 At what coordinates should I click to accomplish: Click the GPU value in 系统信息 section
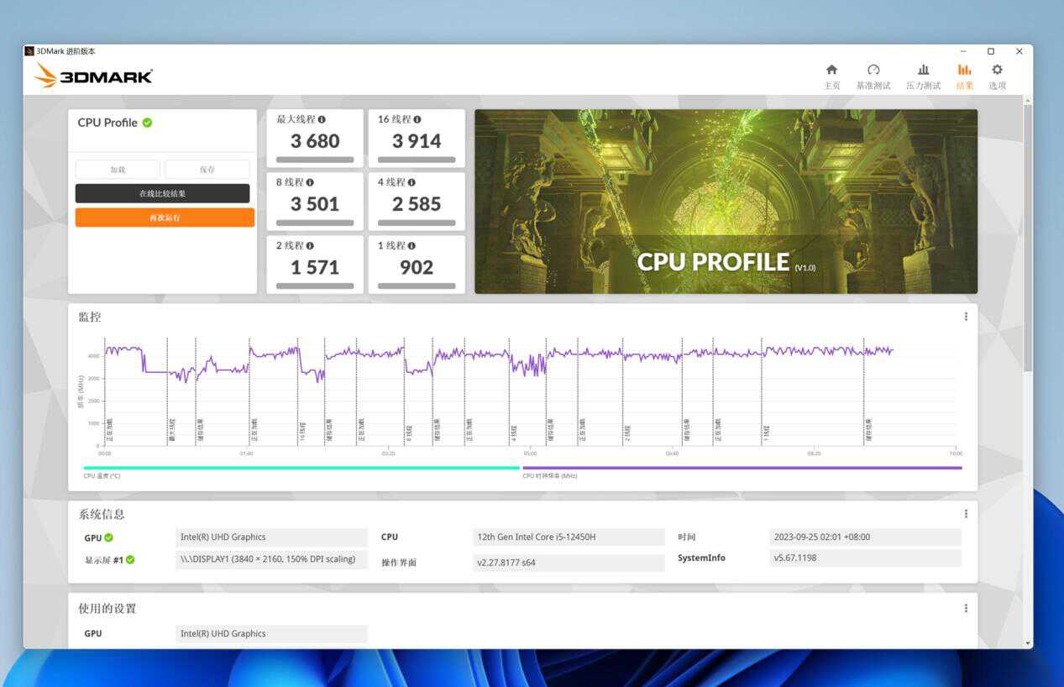point(271,538)
